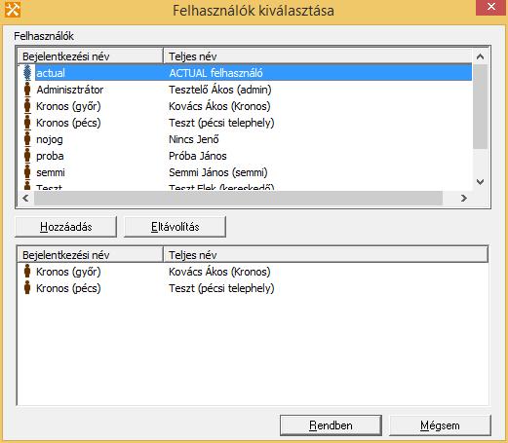Select Kronos (pécs) in the upper list
The height and width of the screenshot is (443, 508).
coord(68,123)
